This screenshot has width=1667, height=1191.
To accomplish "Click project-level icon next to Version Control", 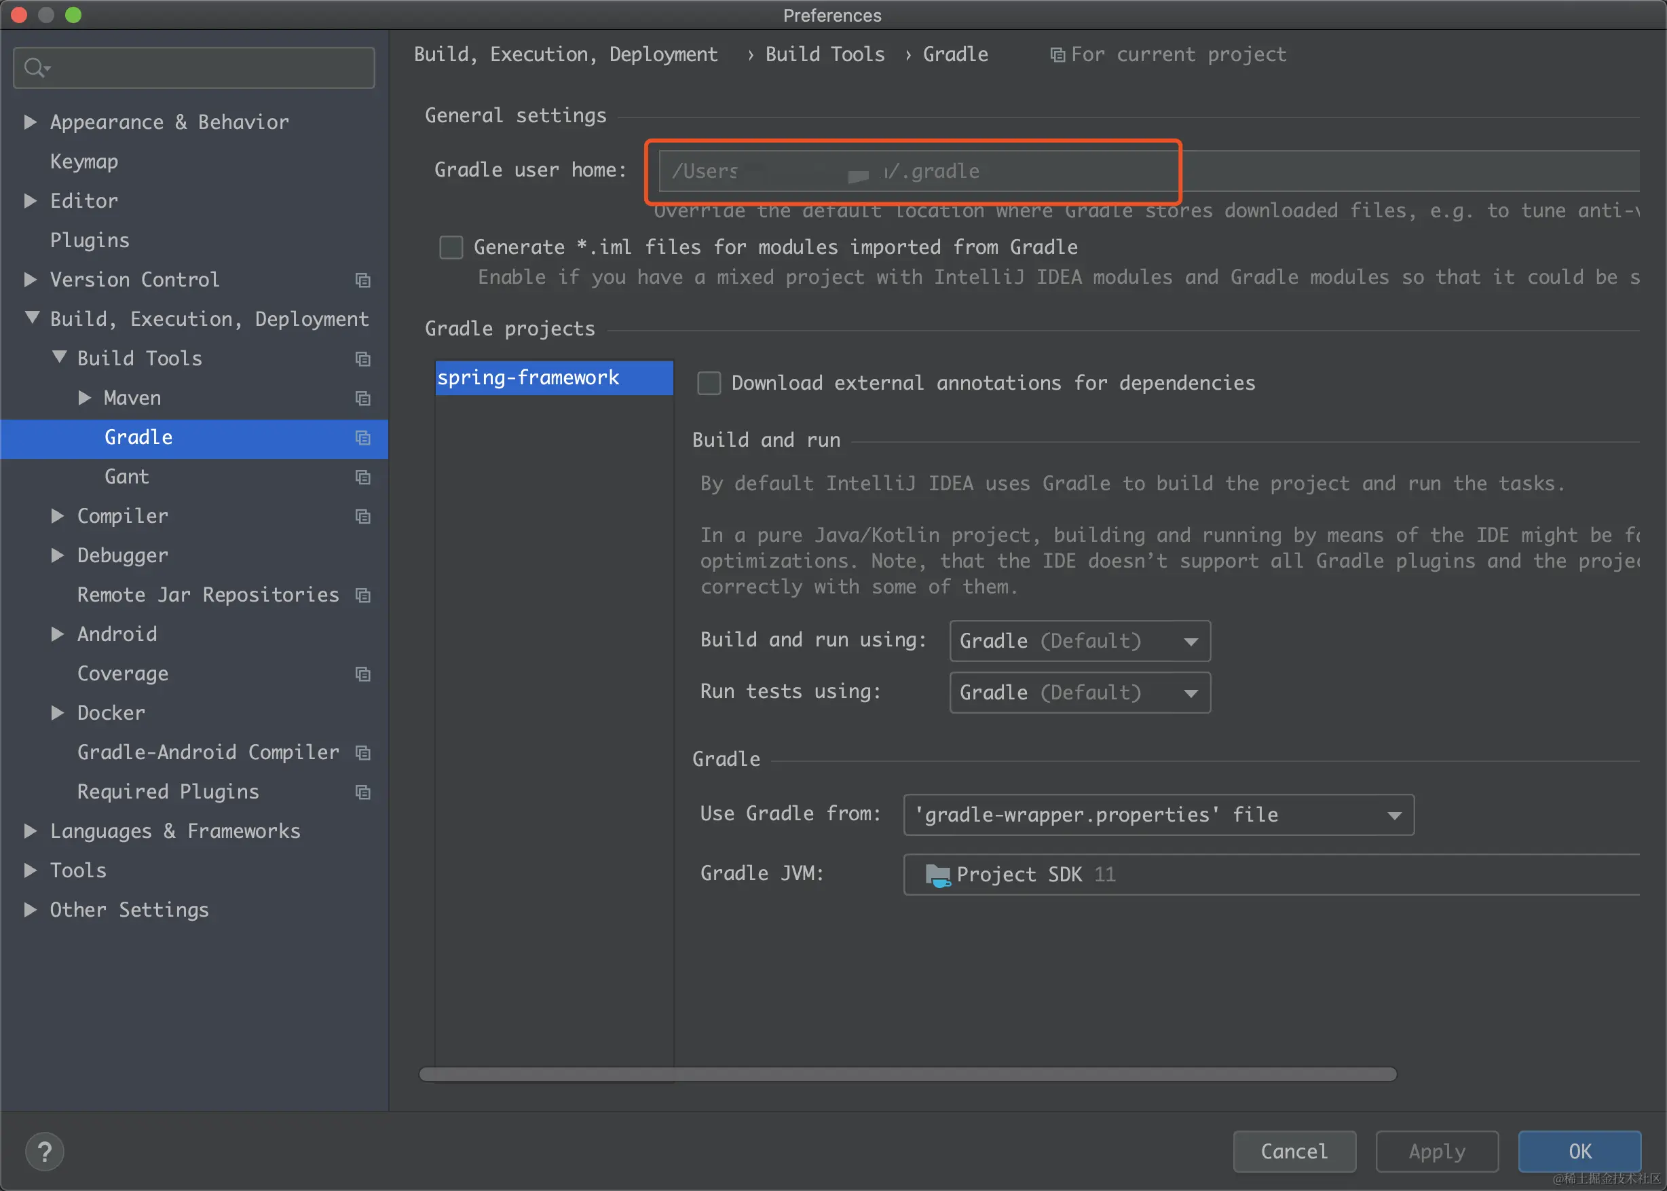I will (362, 280).
